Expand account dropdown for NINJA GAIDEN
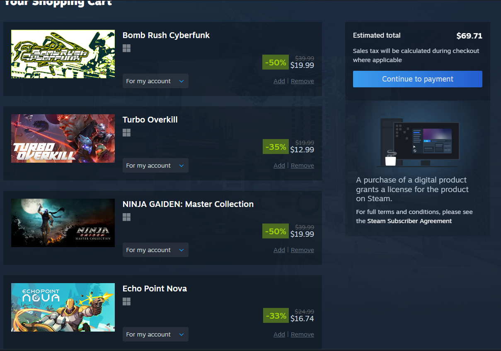501x351 pixels. [x=155, y=250]
